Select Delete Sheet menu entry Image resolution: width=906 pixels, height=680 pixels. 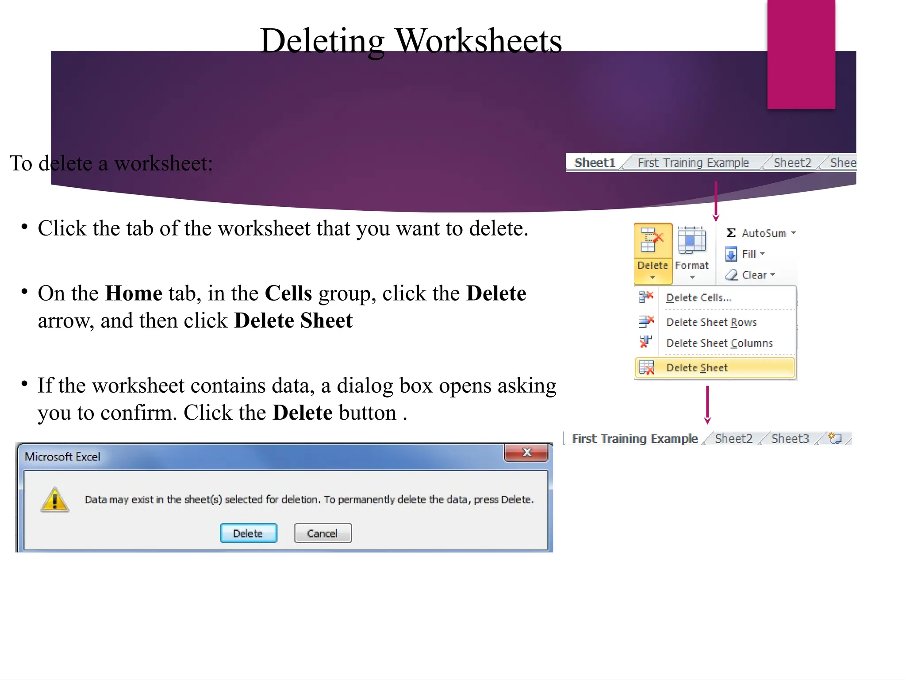[x=697, y=368]
